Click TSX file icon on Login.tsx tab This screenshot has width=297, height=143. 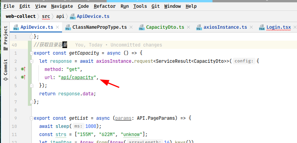click(262, 27)
